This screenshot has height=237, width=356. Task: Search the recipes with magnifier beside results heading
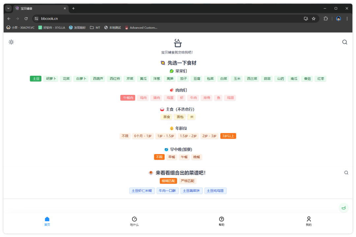[346, 172]
